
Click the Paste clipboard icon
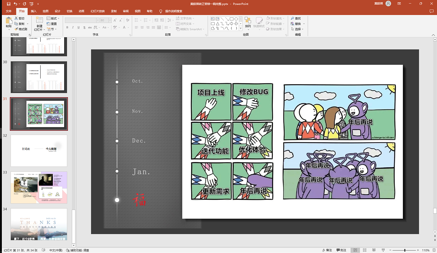8,21
